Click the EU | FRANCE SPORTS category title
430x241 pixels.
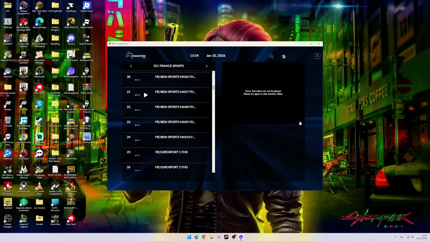coord(169,66)
